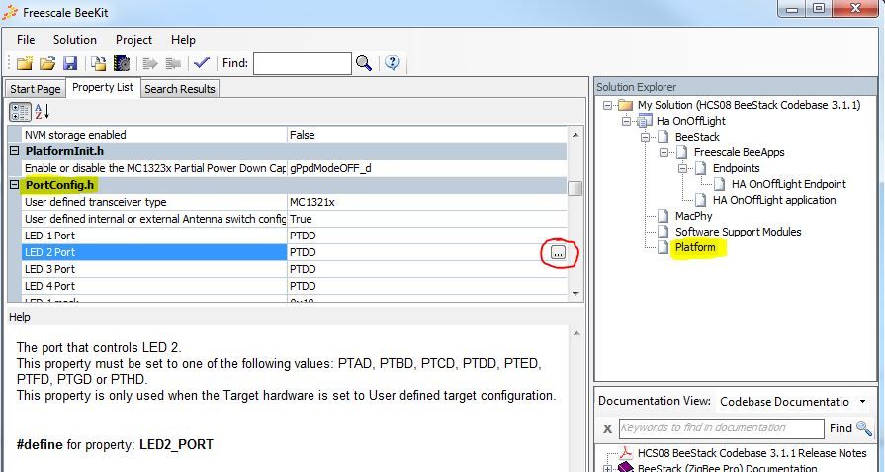885x472 pixels.
Task: Select the LED 1 Port property row
Action: pyautogui.click(x=295, y=236)
